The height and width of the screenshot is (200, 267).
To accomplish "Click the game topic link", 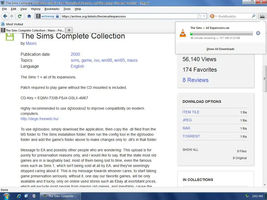I will (x=87, y=60).
